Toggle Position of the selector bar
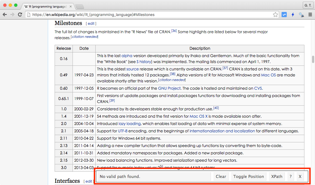The width and height of the screenshot is (315, 185). [248, 177]
